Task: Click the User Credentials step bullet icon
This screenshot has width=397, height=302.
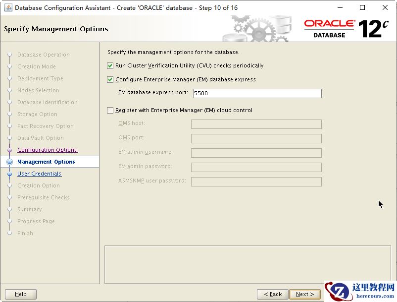Action: click(x=9, y=174)
